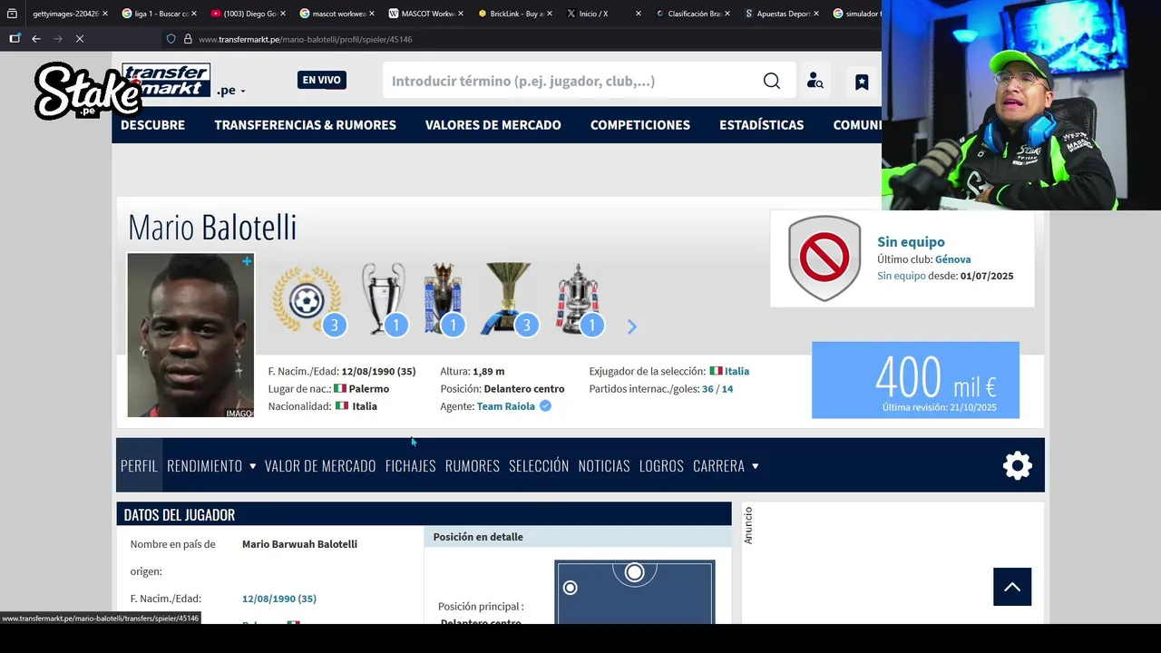The image size is (1161, 653).
Task: Select the RUMORES tab
Action: pyautogui.click(x=473, y=465)
